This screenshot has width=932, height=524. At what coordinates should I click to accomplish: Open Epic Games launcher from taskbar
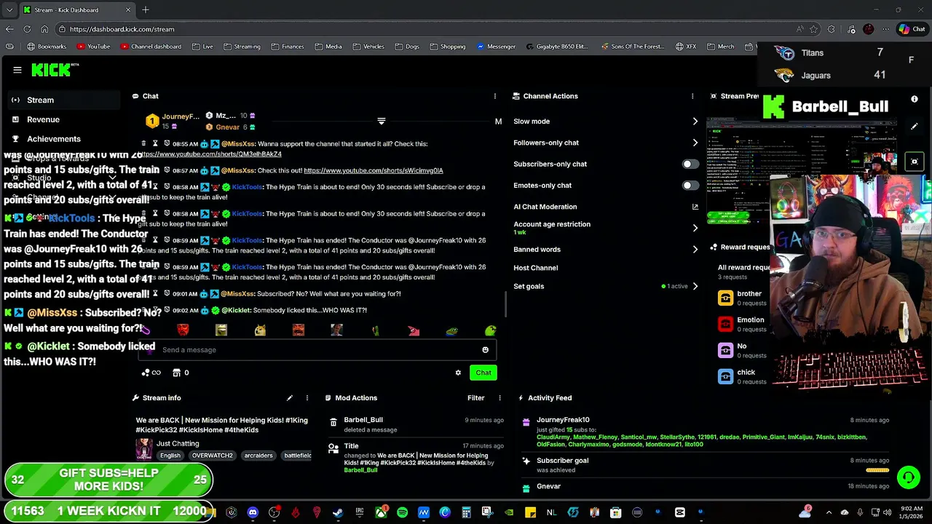359,512
